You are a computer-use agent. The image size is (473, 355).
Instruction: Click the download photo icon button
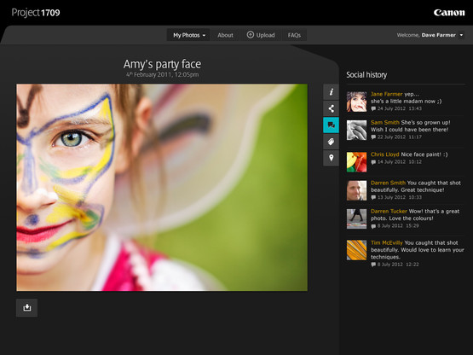27,308
